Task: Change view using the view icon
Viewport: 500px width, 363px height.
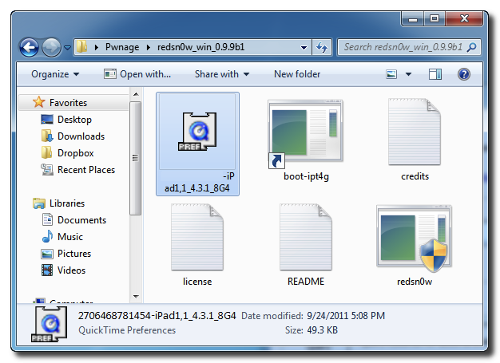Action: click(x=391, y=74)
